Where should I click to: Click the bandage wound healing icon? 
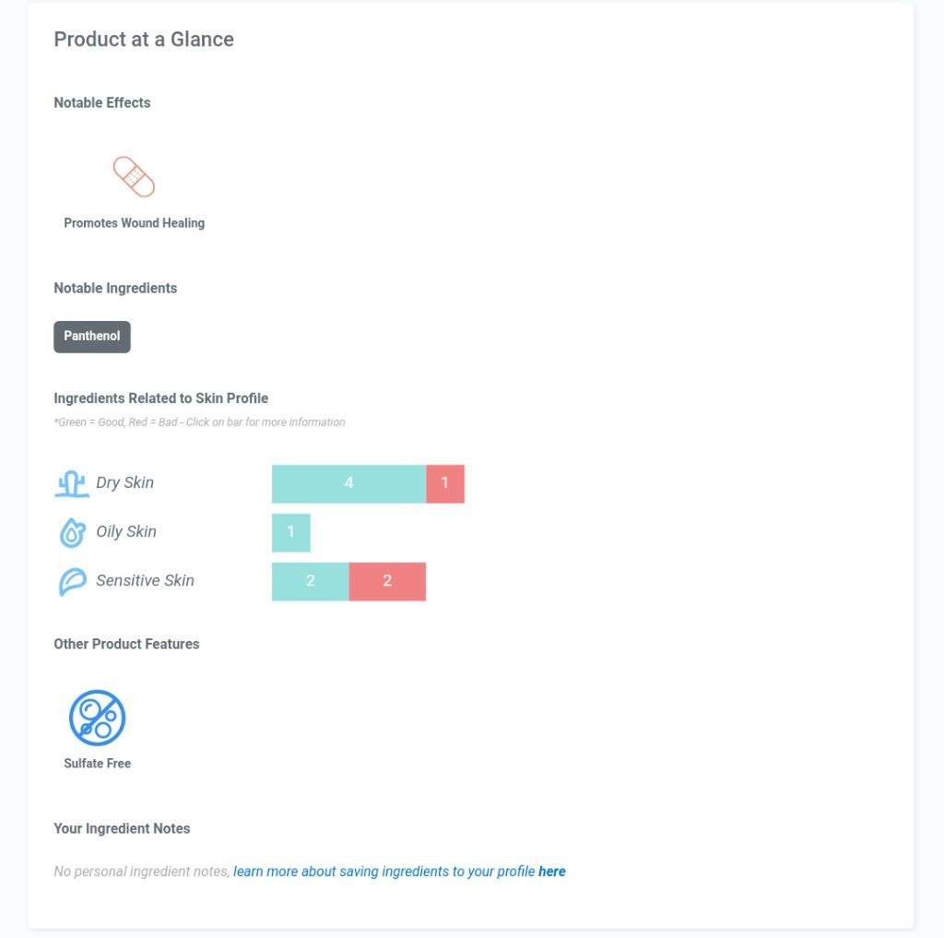click(134, 176)
